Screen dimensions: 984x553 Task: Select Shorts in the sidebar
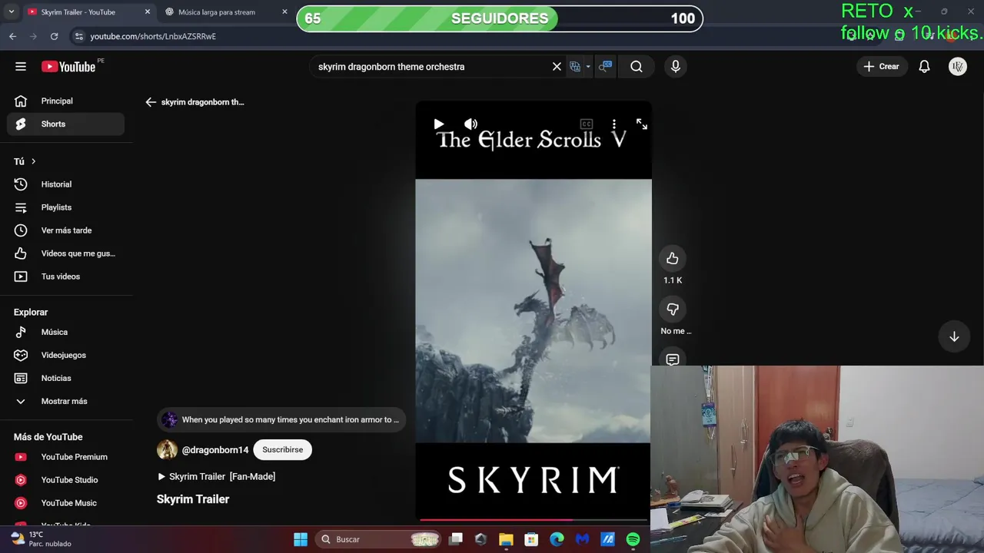[66, 124]
